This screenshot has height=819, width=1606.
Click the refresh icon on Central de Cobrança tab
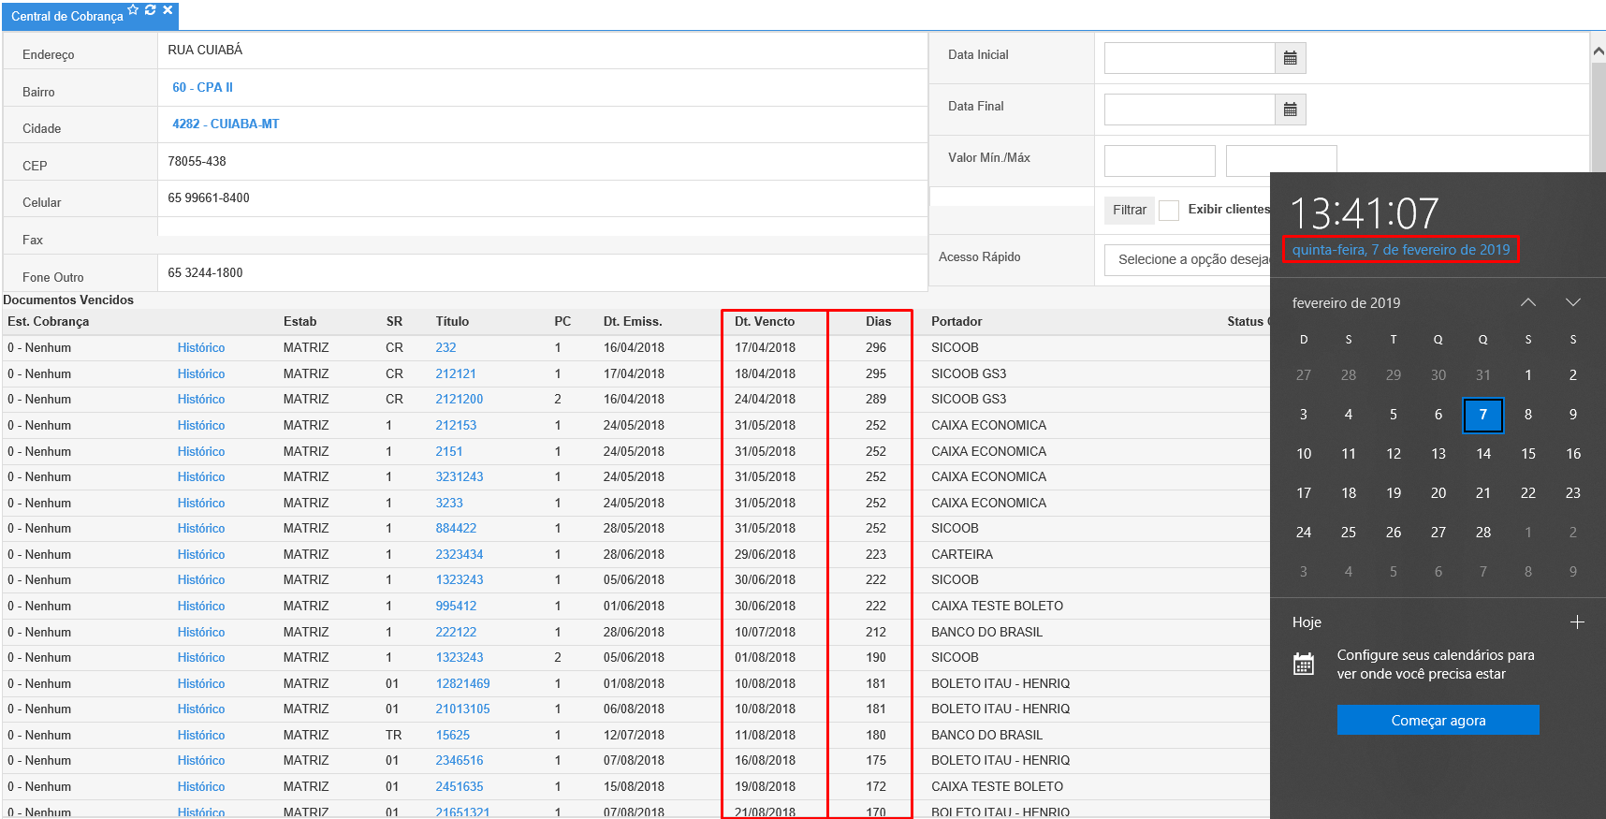150,10
